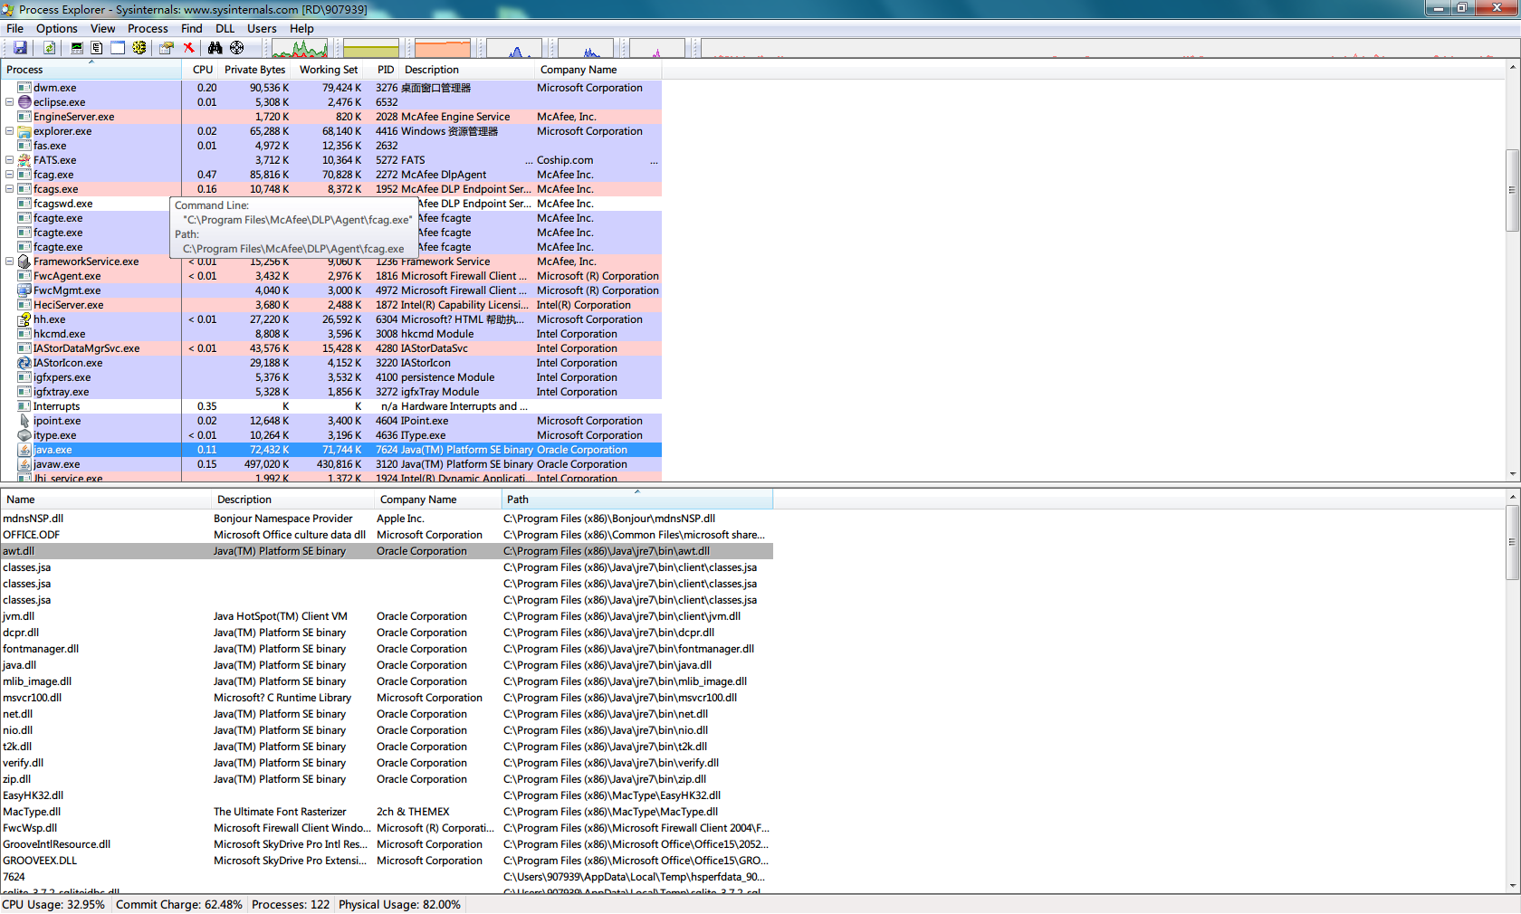Viewport: 1521px width, 914px height.
Task: Sort by Working Set column header
Action: [328, 70]
